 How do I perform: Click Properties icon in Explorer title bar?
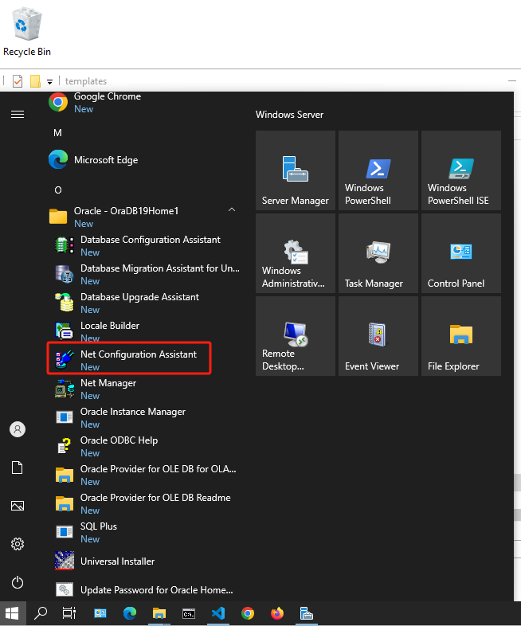coord(18,81)
